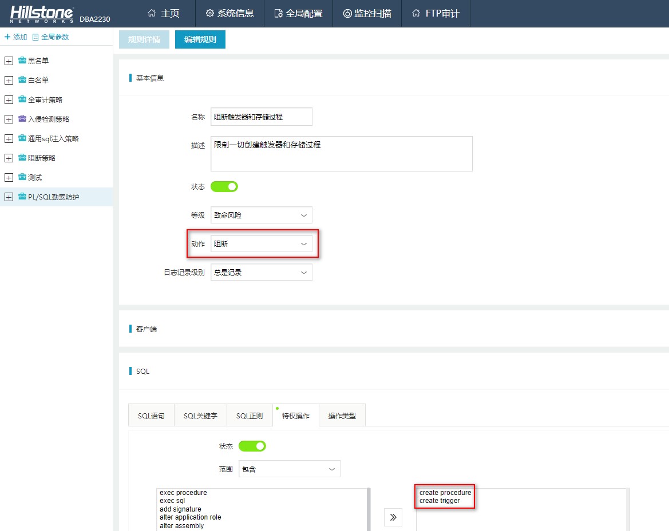Click the 入侵检测策略 briefcase icon
Image resolution: width=669 pixels, height=531 pixels.
(22, 118)
